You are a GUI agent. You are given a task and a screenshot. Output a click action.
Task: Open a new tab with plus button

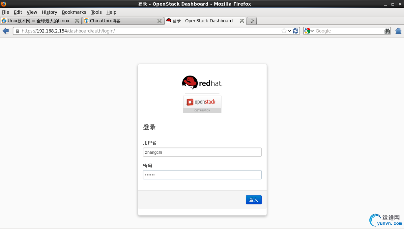pyautogui.click(x=252, y=21)
